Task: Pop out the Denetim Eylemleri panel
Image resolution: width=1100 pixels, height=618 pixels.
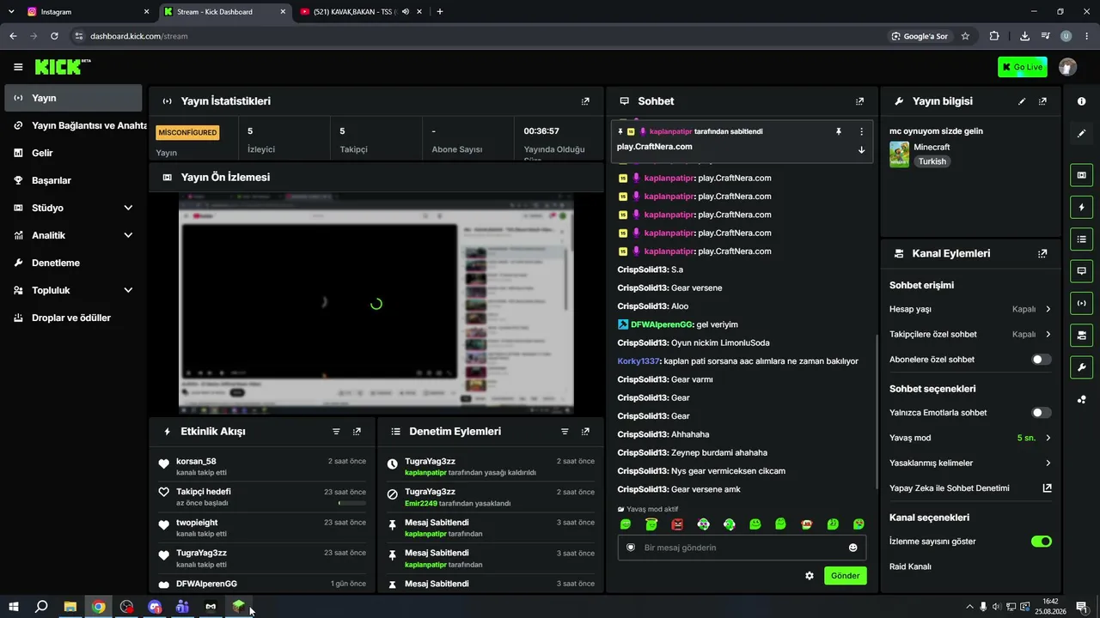Action: tap(585, 432)
